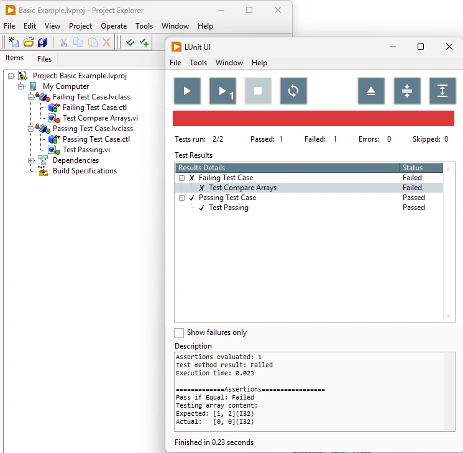Select Build Specifications in project tree
This screenshot has height=453, width=463.
[x=85, y=171]
